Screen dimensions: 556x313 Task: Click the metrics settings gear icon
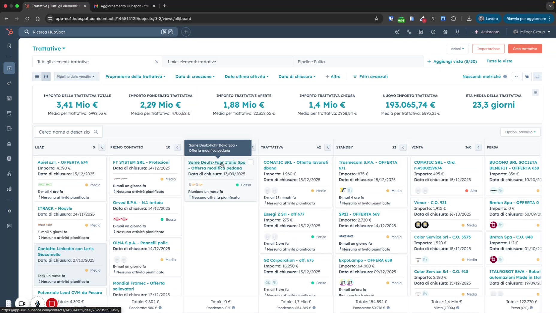coord(535,92)
